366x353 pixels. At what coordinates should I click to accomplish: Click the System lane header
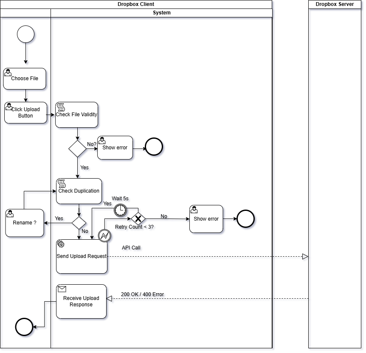pos(161,13)
